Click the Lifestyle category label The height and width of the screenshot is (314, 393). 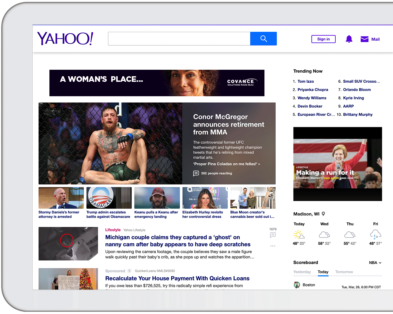click(113, 230)
